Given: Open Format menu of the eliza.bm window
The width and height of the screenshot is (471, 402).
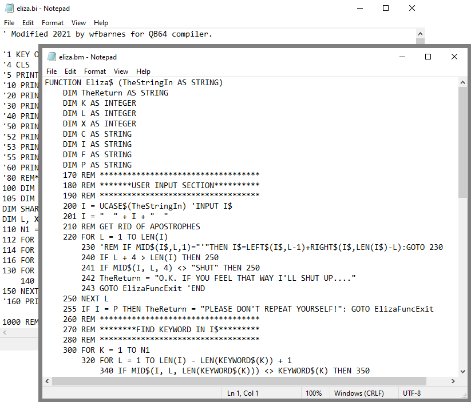Looking at the screenshot, I should [95, 71].
